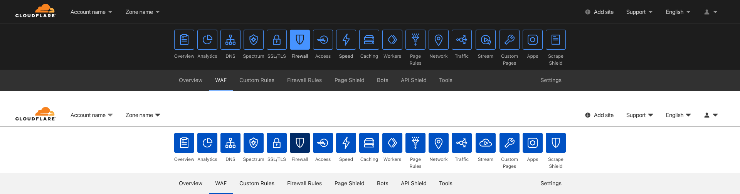Image resolution: width=740 pixels, height=194 pixels.
Task: Open Page Rules icon in dark nav
Action: tap(415, 40)
